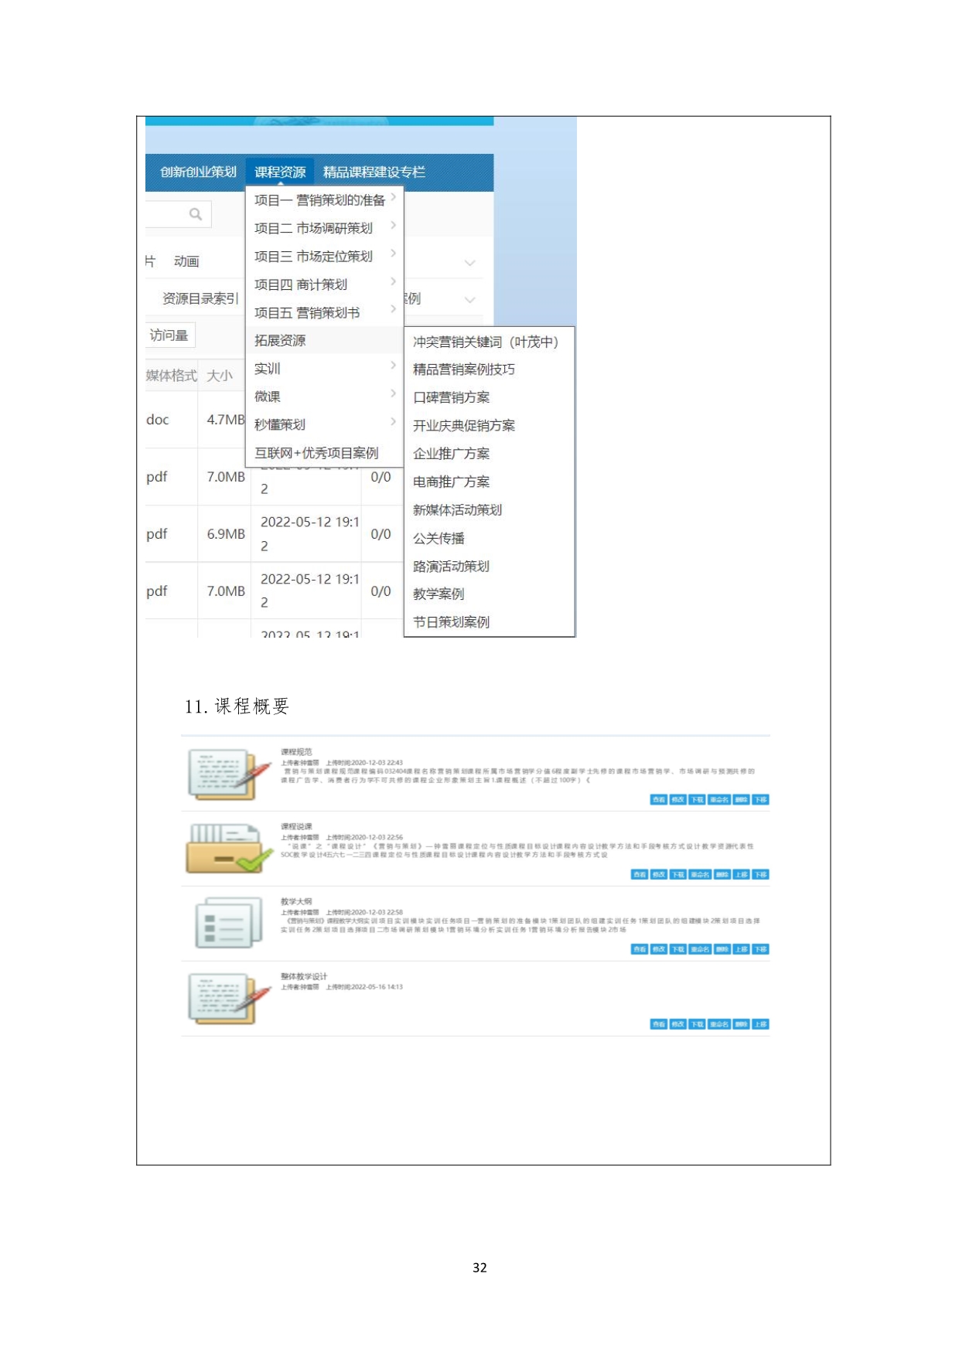
Task: Expand 微课 submenu arrow
Action: 394,393
